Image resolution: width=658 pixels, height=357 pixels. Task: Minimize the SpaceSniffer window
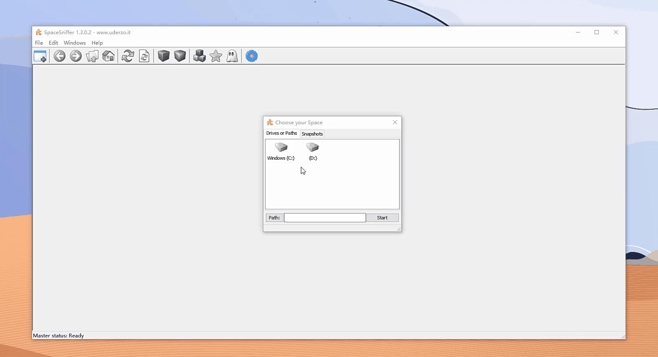578,32
